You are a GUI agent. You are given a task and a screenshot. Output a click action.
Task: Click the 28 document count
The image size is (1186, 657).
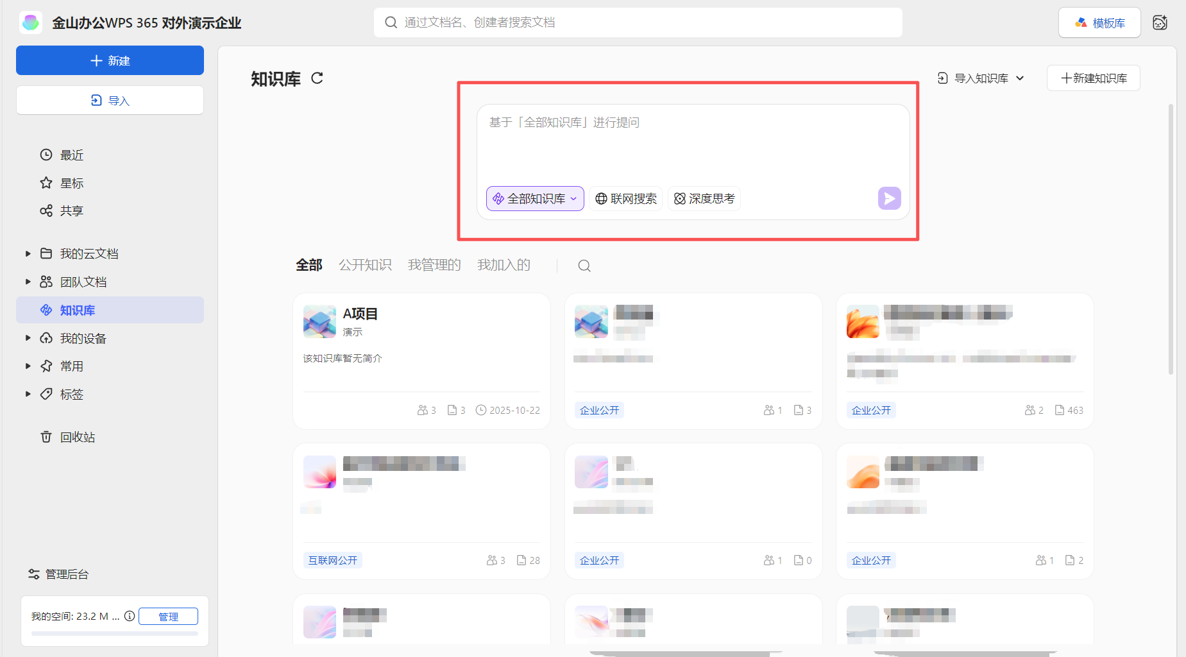point(528,560)
